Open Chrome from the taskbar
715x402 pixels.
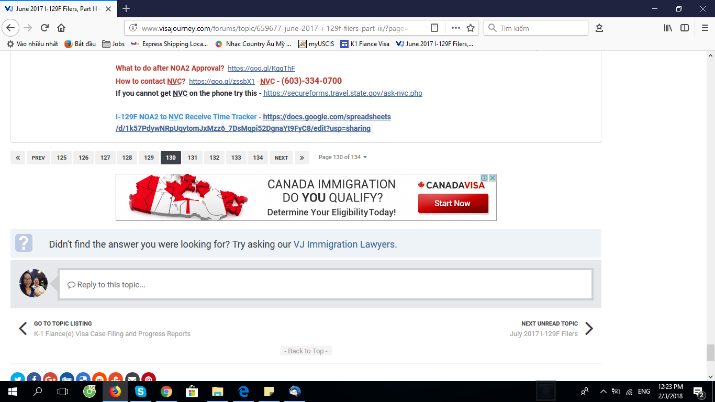pyautogui.click(x=166, y=391)
